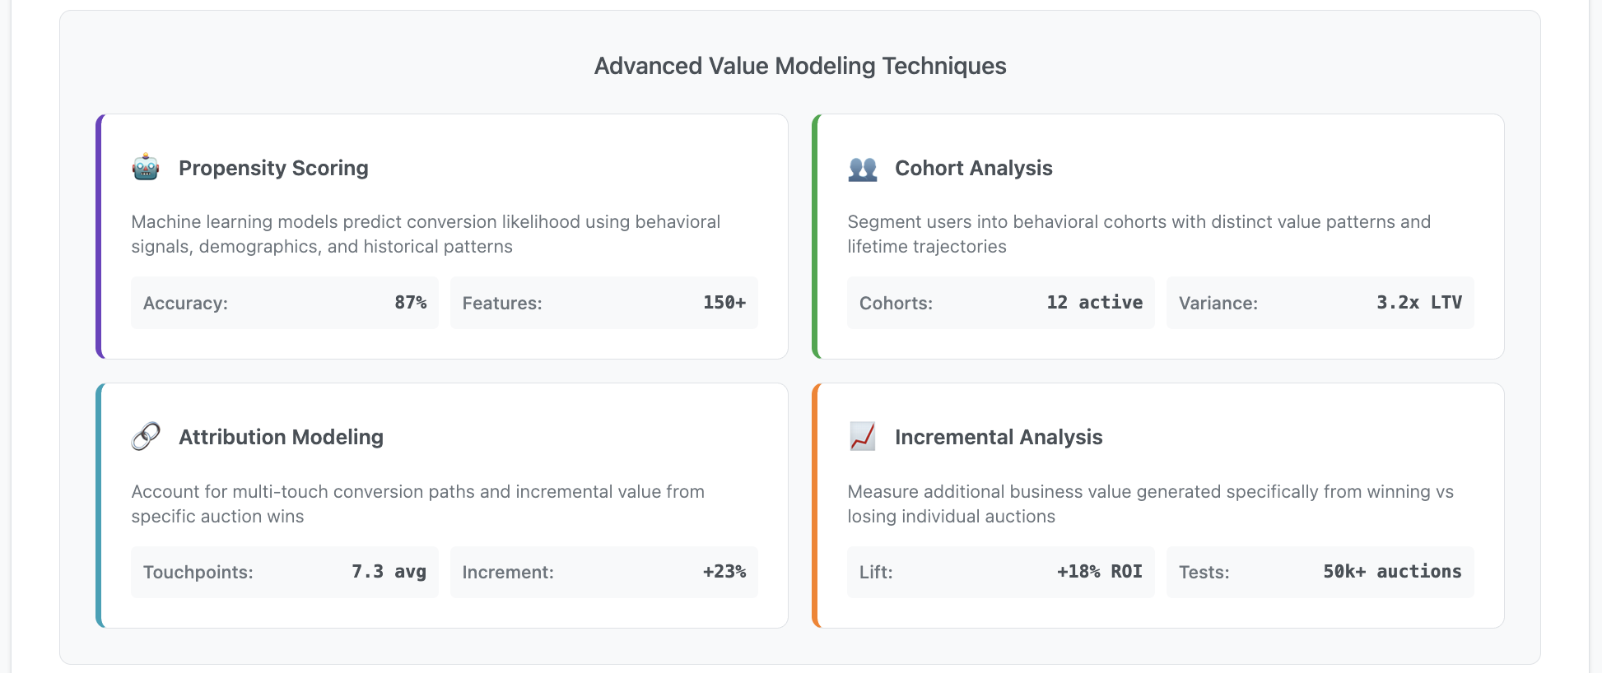This screenshot has height=673, width=1602.
Task: Click the chart icon beside Incremental Analysis
Action: click(862, 437)
